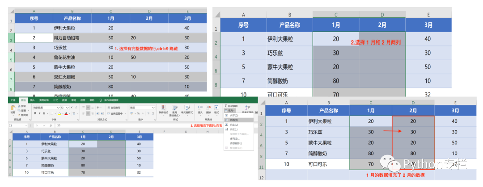Click the accounting number format icon
483x187 pixels.
pos(131,113)
